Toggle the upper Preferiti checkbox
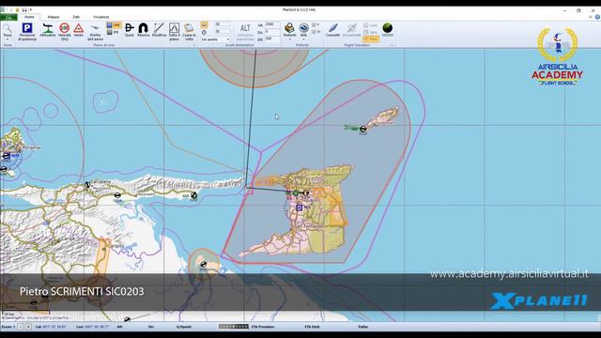The image size is (601, 338). pos(314,25)
